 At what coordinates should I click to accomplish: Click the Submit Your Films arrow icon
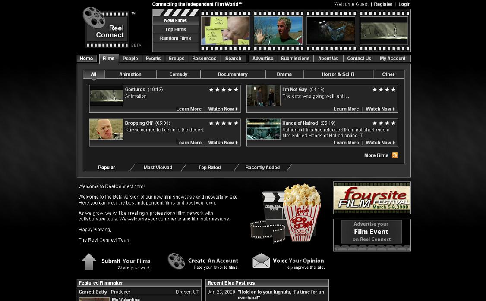point(89,261)
